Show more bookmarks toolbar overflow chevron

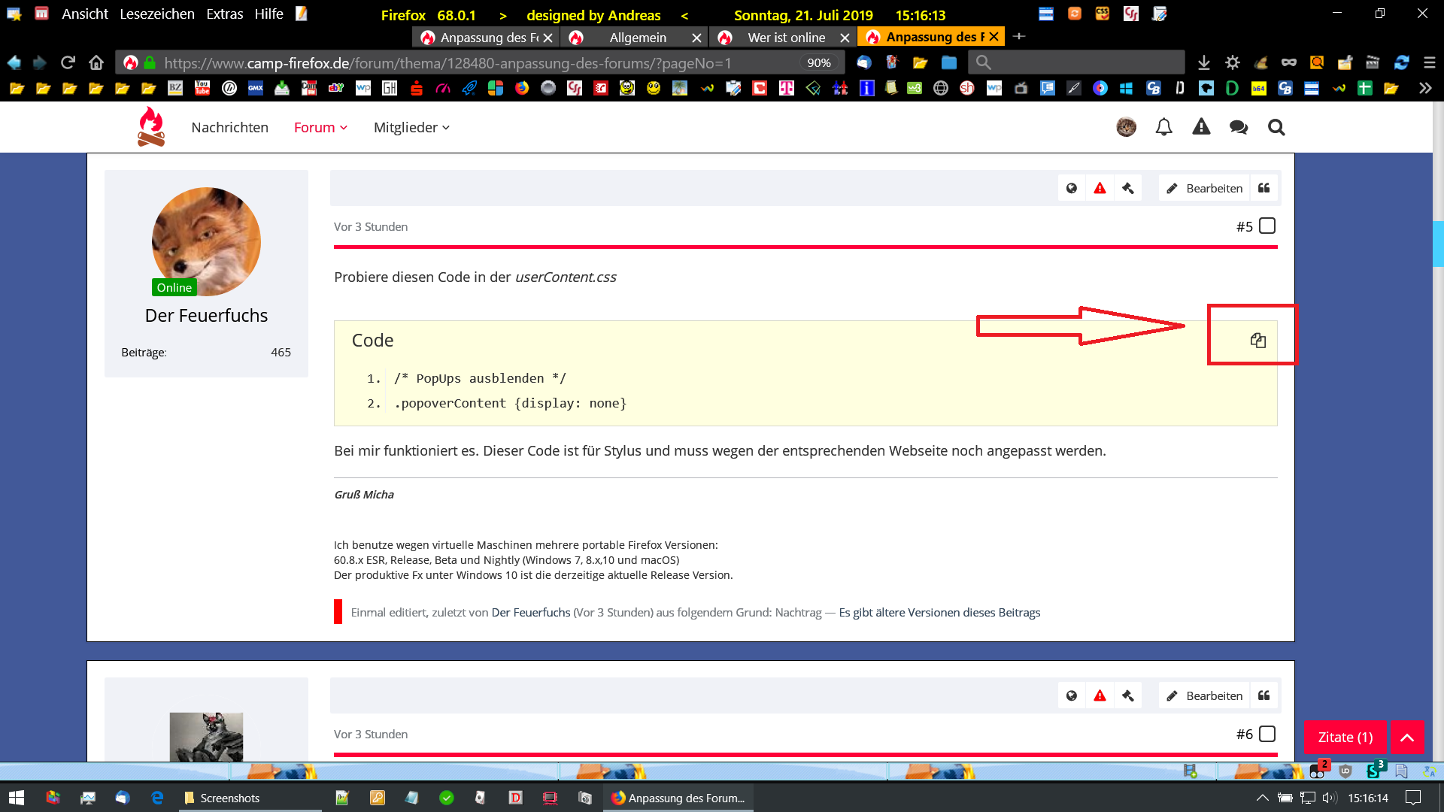point(1424,89)
